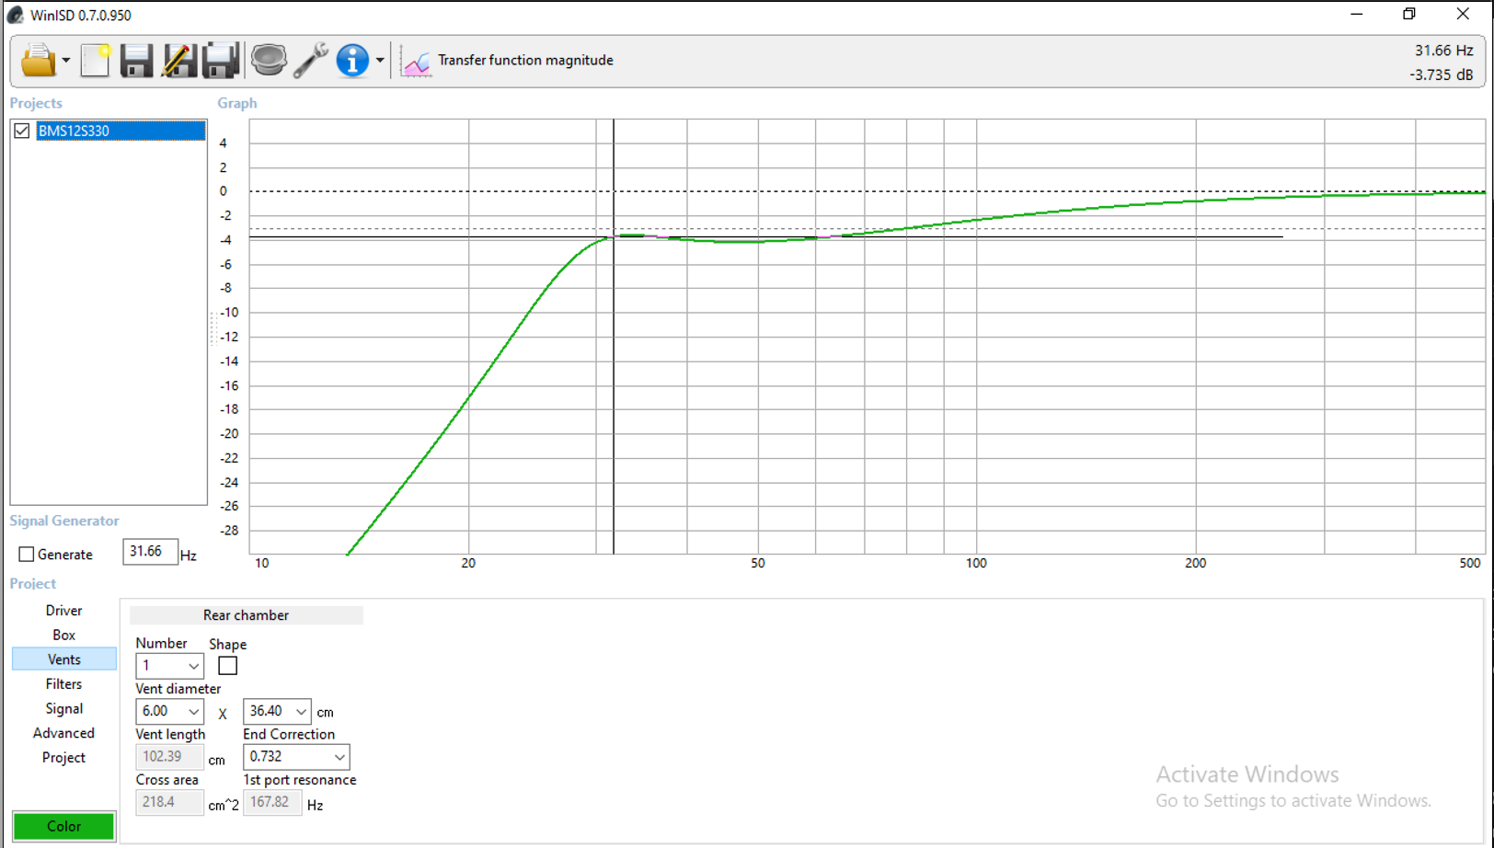Click the signal generator frequency field
Viewport: 1494px width, 848px height.
pos(150,552)
